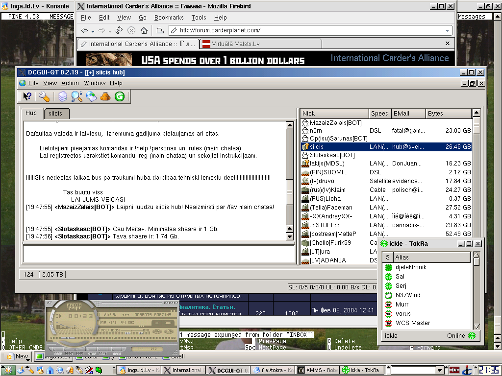
Task: Open DCGUI options with the wrench icon
Action: pos(44,96)
